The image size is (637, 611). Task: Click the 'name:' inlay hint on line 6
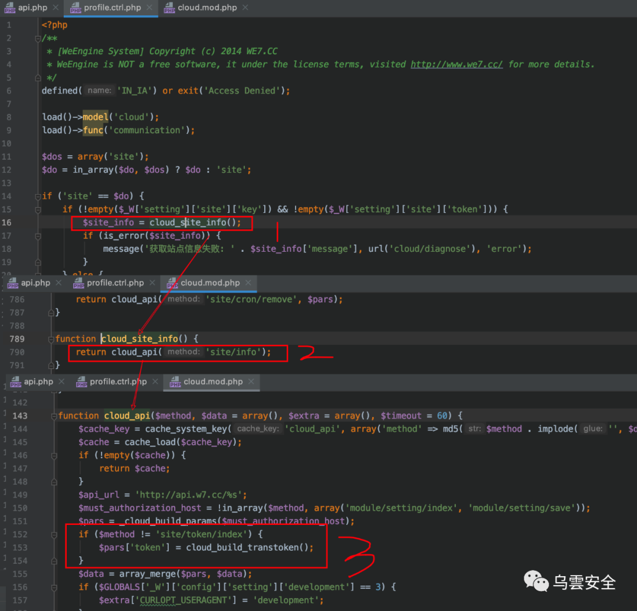click(x=99, y=90)
